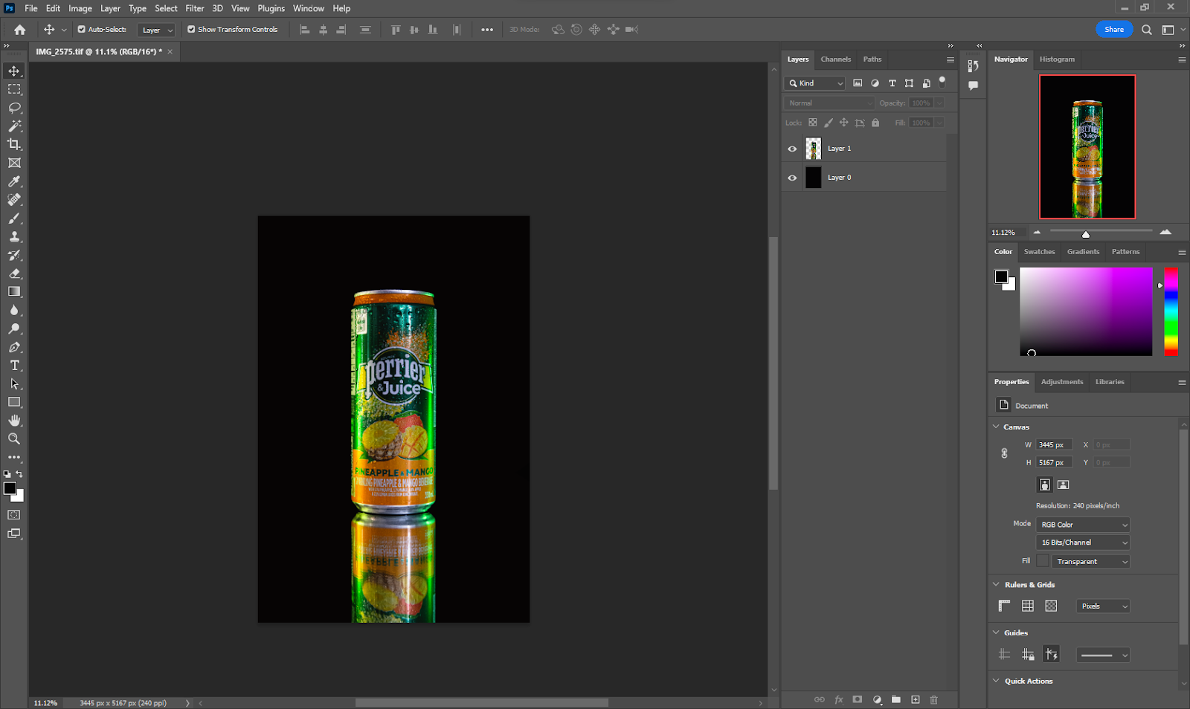The image size is (1190, 709).
Task: Click the Home icon in options bar
Action: pos(20,30)
